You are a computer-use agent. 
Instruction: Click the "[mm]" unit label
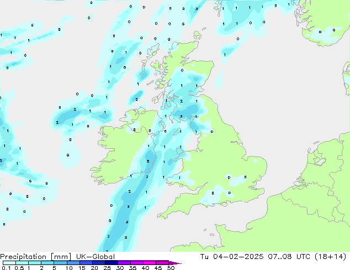pos(61,257)
